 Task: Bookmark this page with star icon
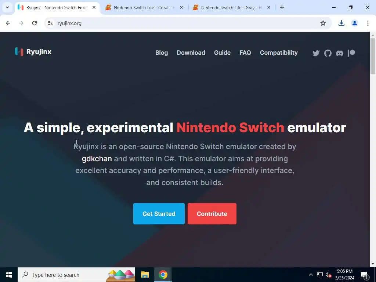(x=323, y=23)
